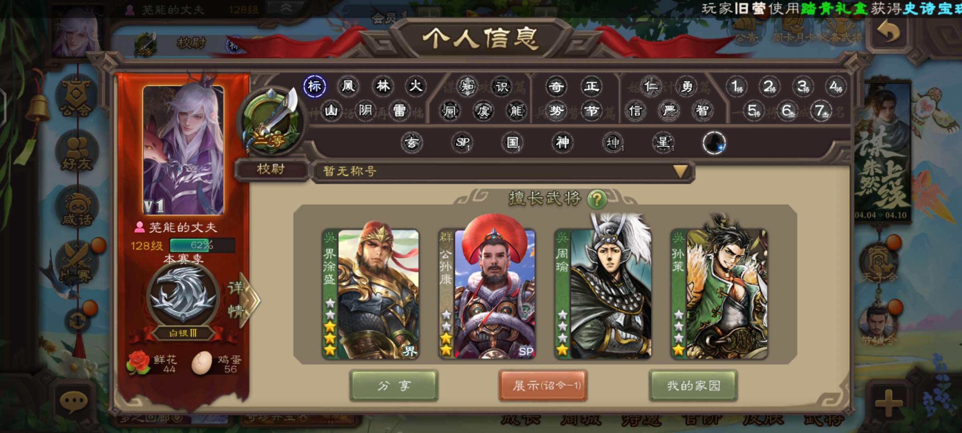Toggle the 标 standard pack badge
962x433 pixels.
(314, 86)
